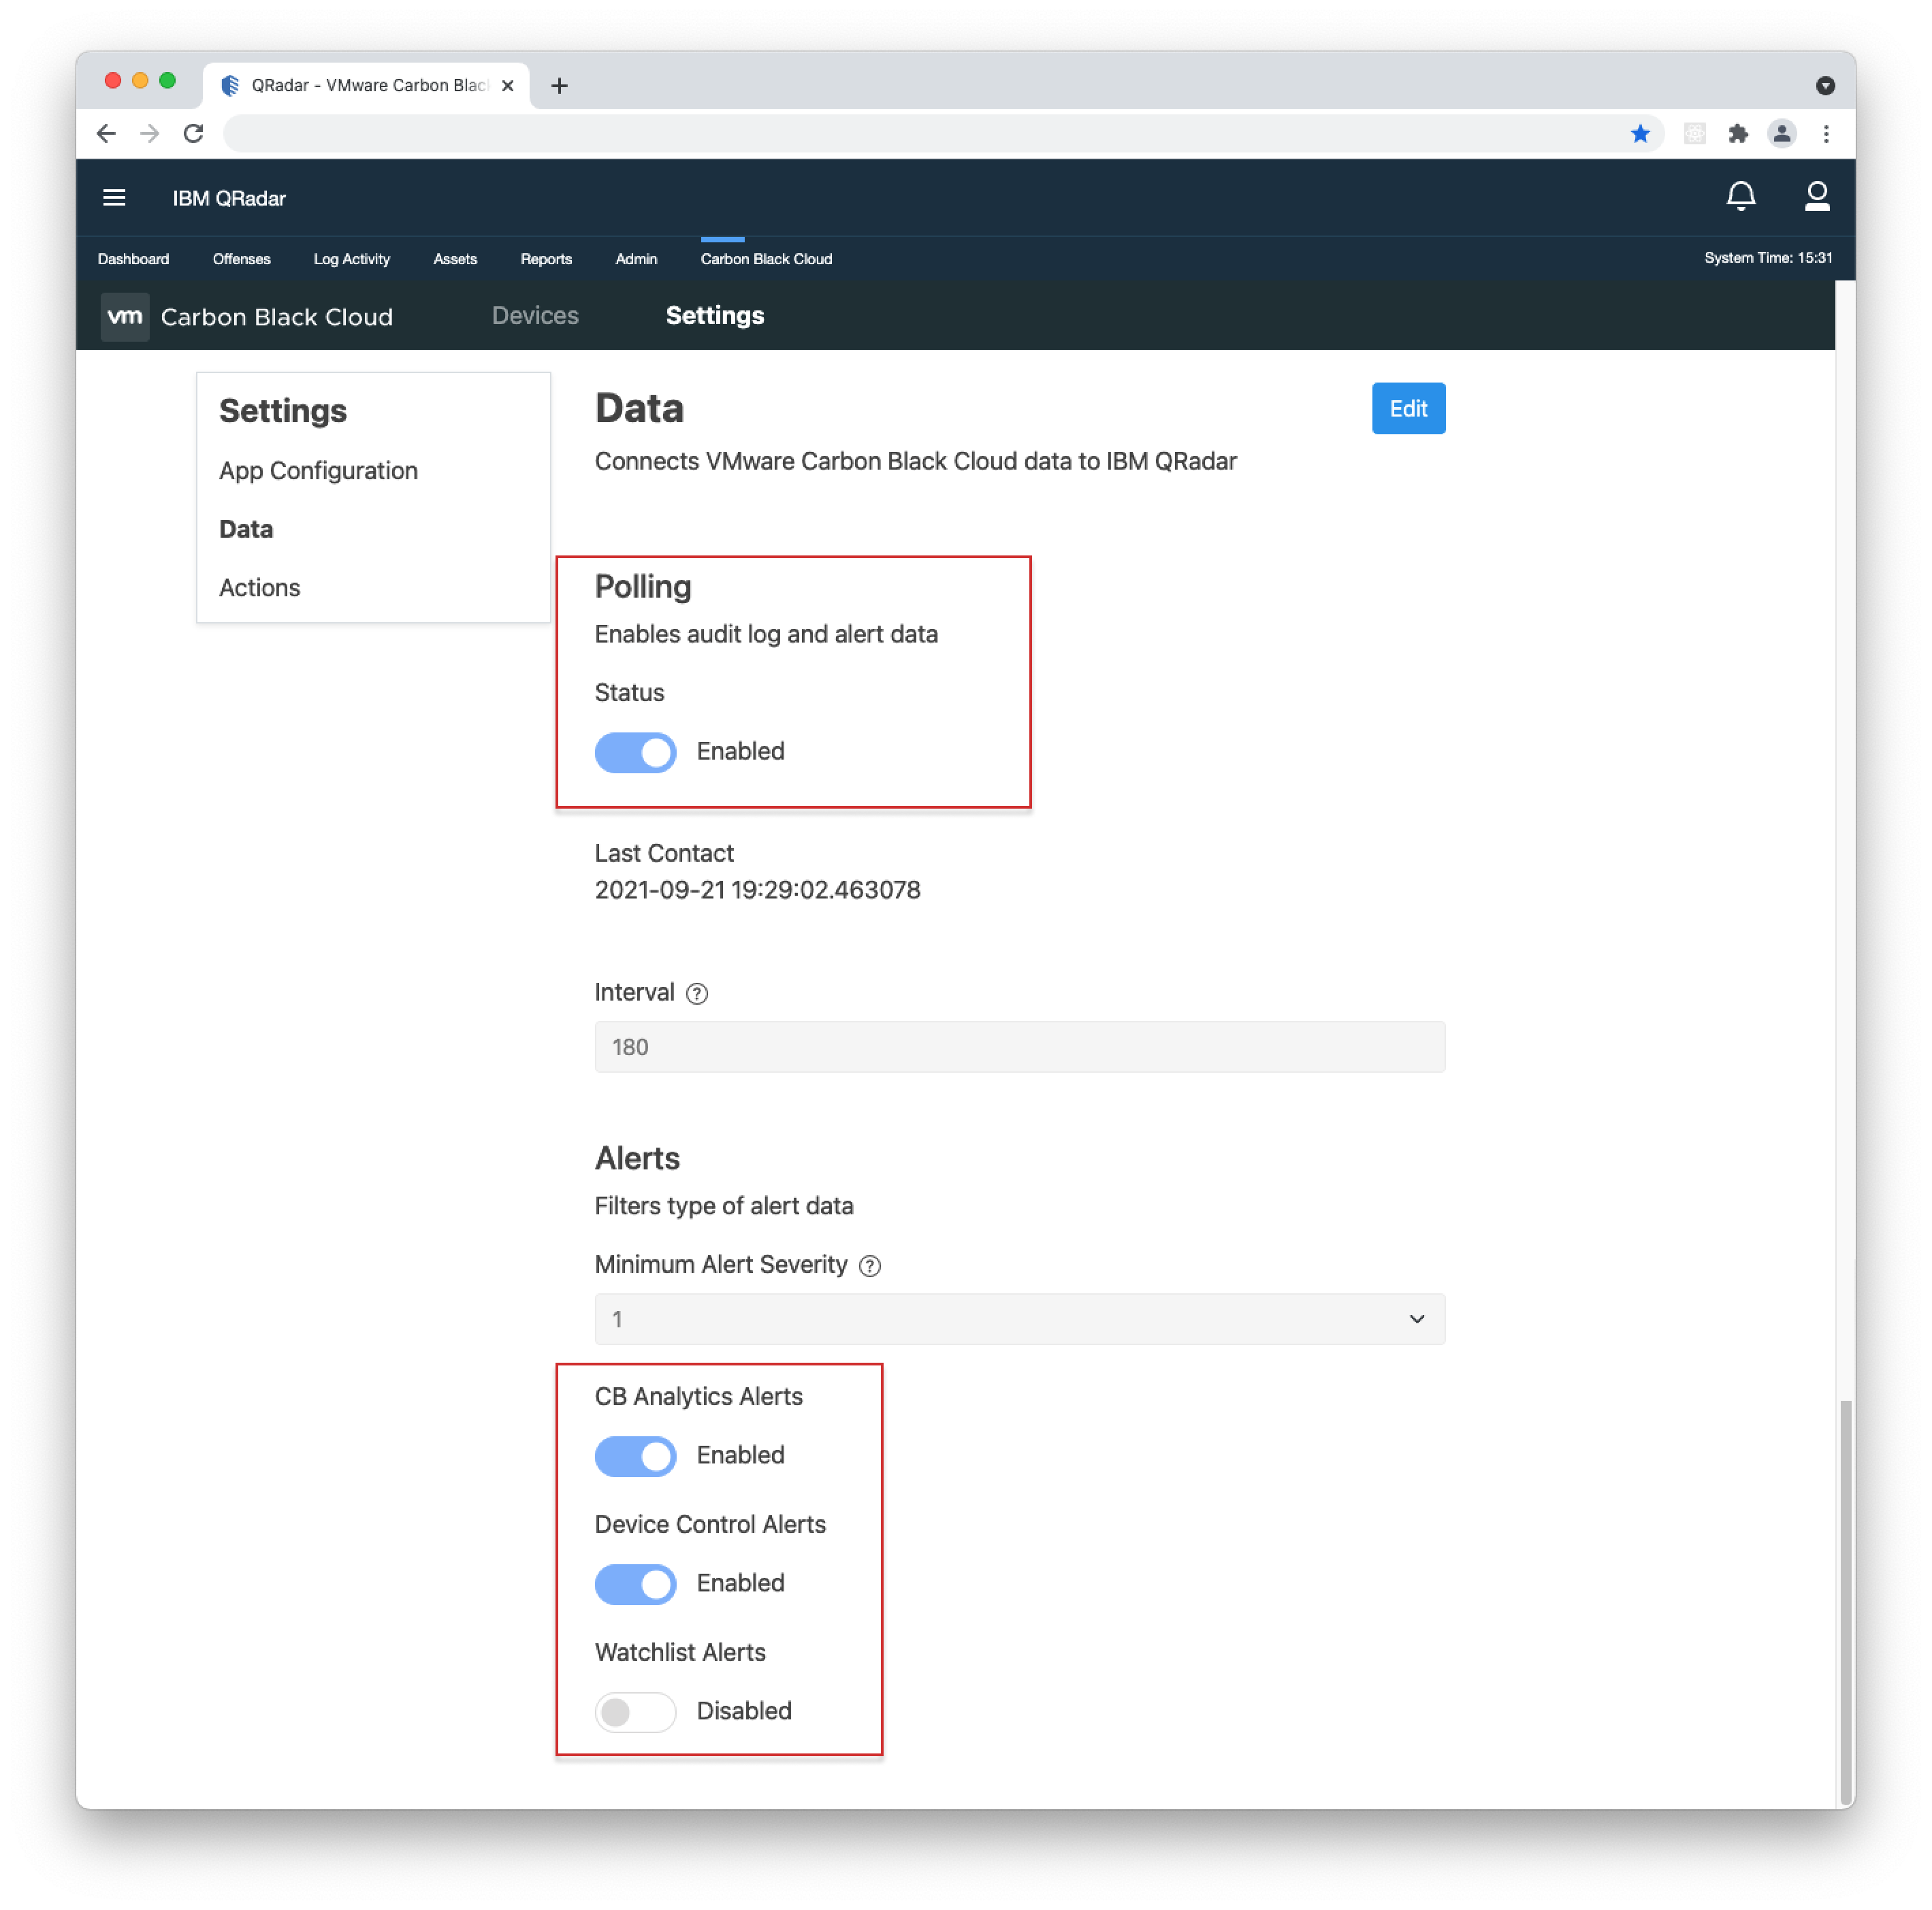Expand the Minimum Alert Severity dropdown
Screen dimensions: 1932x1910
(x=1019, y=1319)
